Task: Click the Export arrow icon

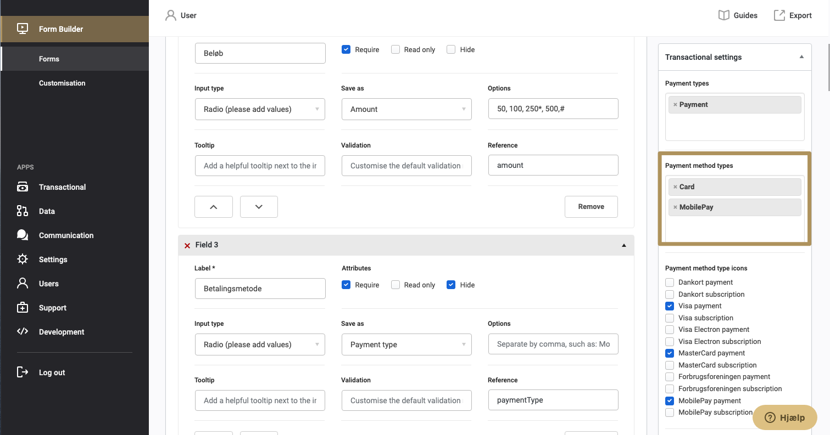Action: (779, 15)
